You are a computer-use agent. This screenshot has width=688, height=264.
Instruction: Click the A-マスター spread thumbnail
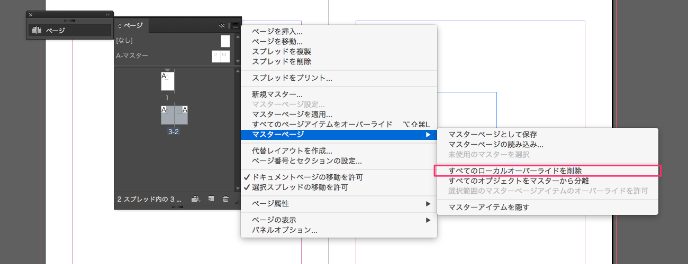[221, 56]
